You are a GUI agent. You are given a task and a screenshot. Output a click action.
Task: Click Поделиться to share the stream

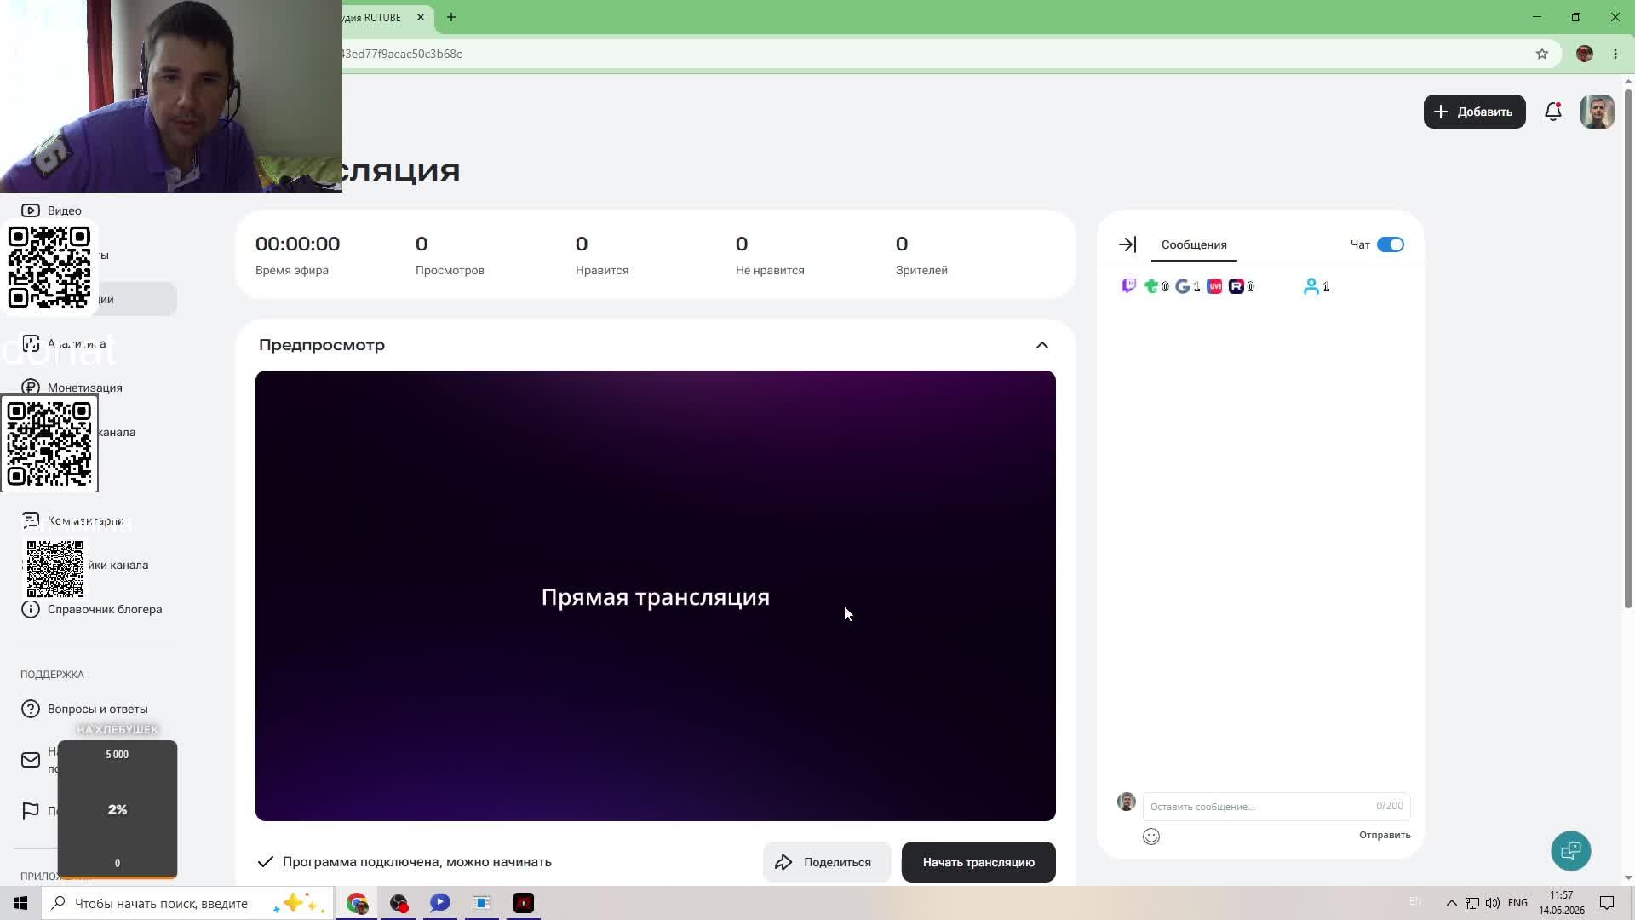pos(826,862)
